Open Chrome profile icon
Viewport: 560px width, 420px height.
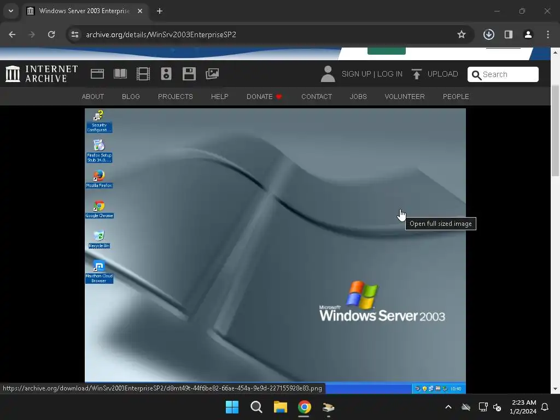tap(528, 34)
